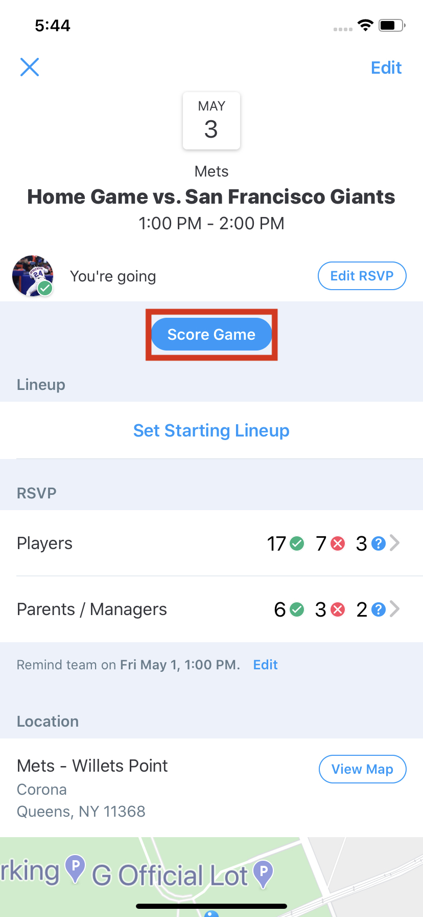The image size is (423, 917).
Task: Tap the red X icon for Players declined
Action: (x=338, y=543)
